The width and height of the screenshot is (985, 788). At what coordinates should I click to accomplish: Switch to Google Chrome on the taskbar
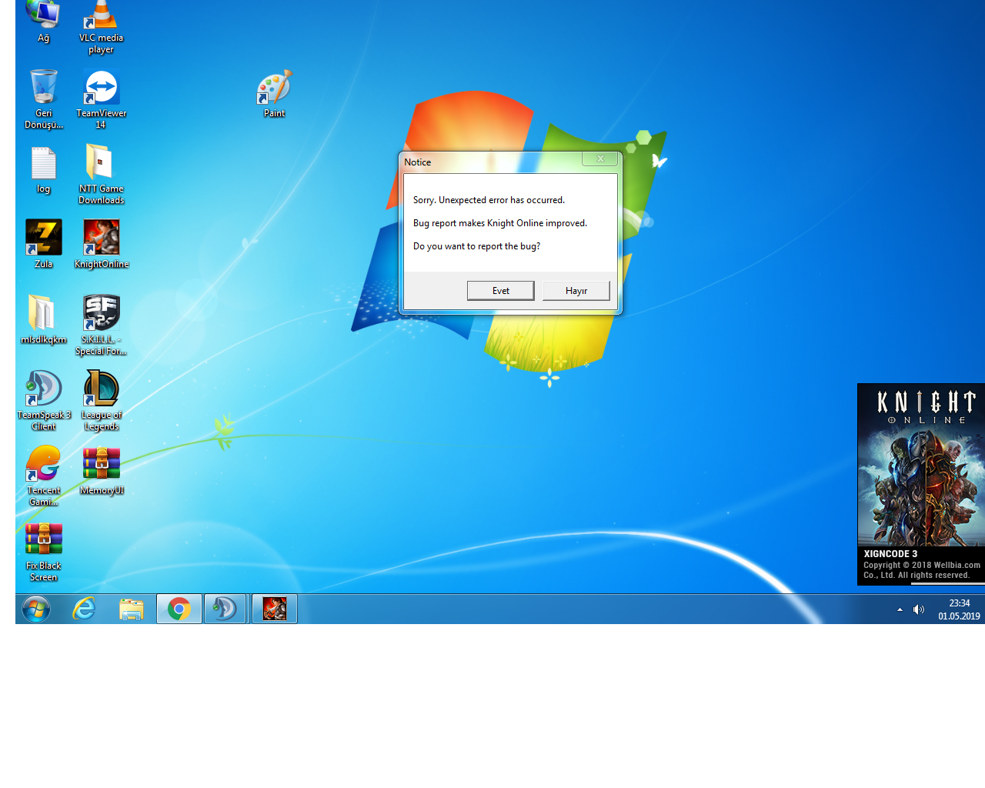click(x=179, y=609)
